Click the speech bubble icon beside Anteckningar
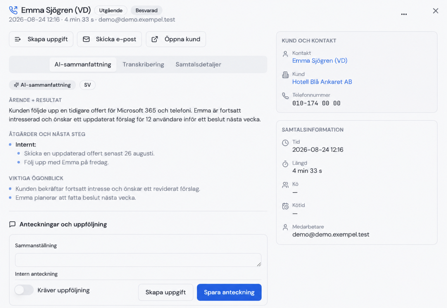The image size is (447, 308). [x=12, y=224]
